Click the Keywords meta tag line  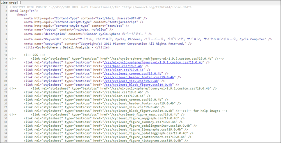coord(148,39)
